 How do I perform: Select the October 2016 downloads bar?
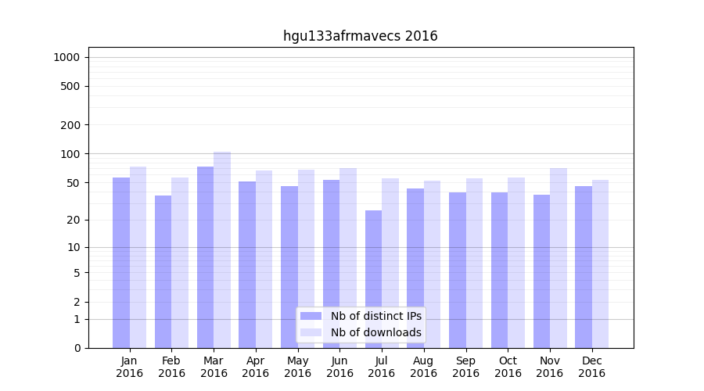click(x=516, y=263)
